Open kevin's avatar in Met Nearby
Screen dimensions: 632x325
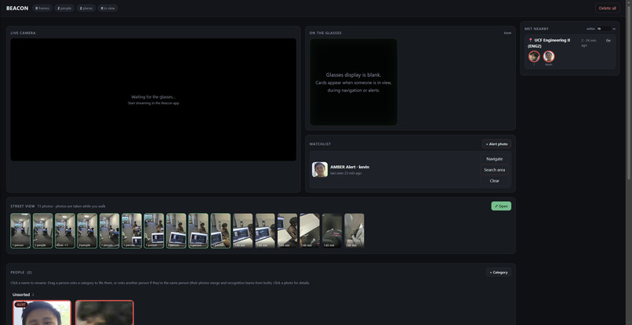(549, 56)
